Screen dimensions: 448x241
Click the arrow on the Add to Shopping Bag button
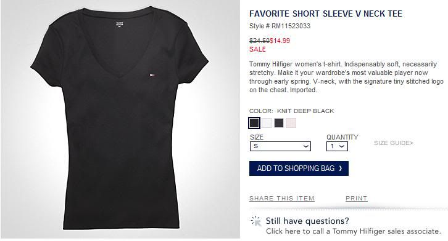[x=341, y=168]
